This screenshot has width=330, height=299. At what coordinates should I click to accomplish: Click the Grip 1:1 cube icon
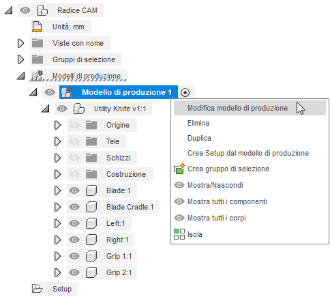(x=91, y=256)
